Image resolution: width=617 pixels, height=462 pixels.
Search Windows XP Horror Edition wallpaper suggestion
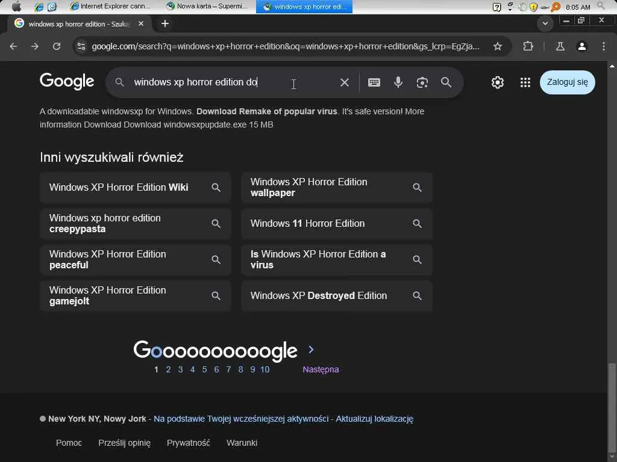[x=337, y=188]
